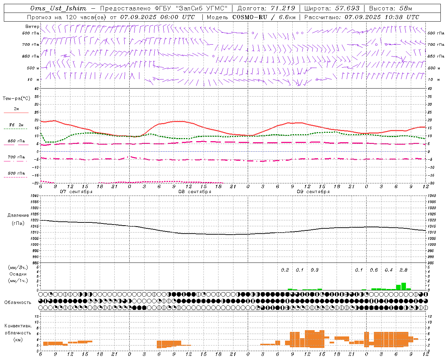
Task: Click the 08 сентября date label
Action: click(x=195, y=192)
